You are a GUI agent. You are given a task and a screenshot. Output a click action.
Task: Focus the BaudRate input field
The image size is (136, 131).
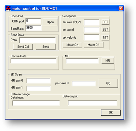33,28
